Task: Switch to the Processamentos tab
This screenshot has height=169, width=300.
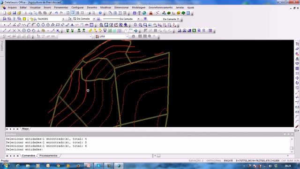Action: tap(48, 155)
